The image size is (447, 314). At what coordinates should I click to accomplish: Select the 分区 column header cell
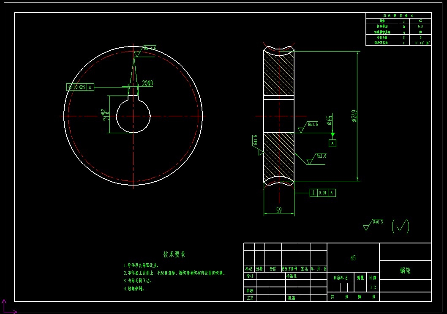pyautogui.click(x=273, y=269)
